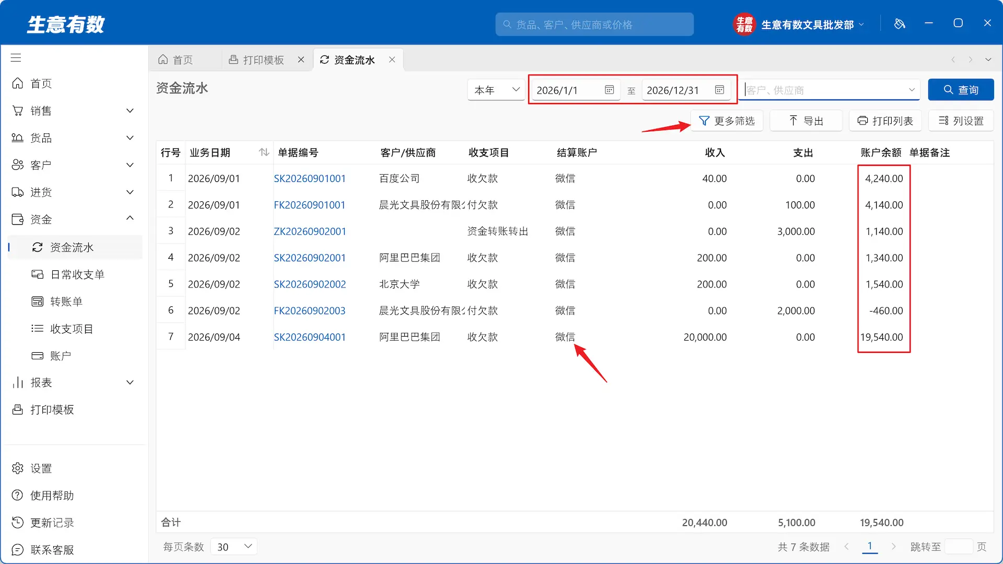The height and width of the screenshot is (564, 1003).
Task: Switch to the 首页 tab
Action: coord(176,60)
